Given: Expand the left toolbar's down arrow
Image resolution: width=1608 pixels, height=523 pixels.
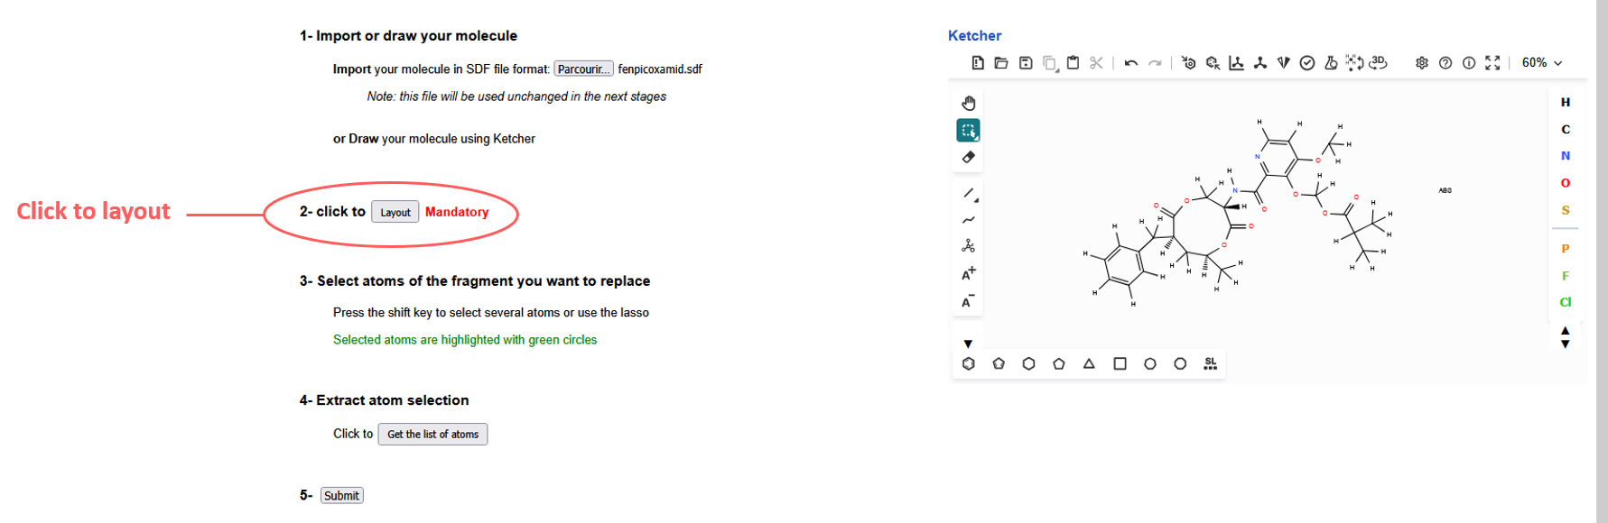Looking at the screenshot, I should 968,344.
